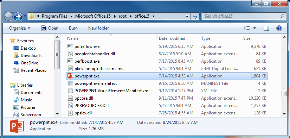Screen dimensions: 290x138
Task: Click the Search office15 input field
Action: pos(241,16)
